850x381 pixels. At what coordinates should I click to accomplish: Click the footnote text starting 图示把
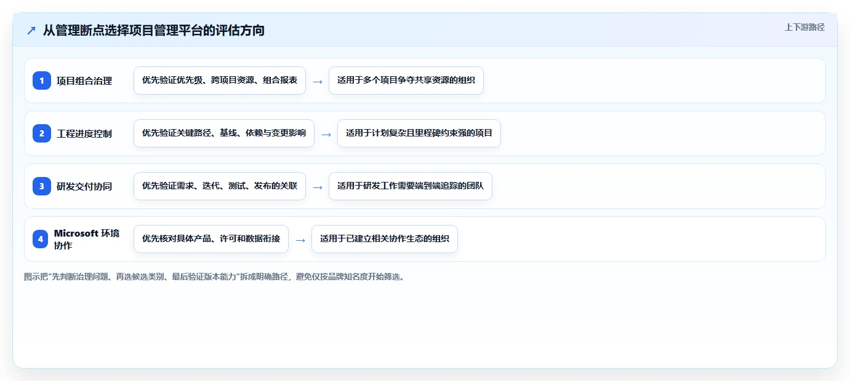point(215,277)
